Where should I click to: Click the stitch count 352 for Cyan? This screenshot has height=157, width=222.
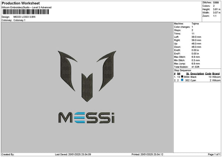187,80
